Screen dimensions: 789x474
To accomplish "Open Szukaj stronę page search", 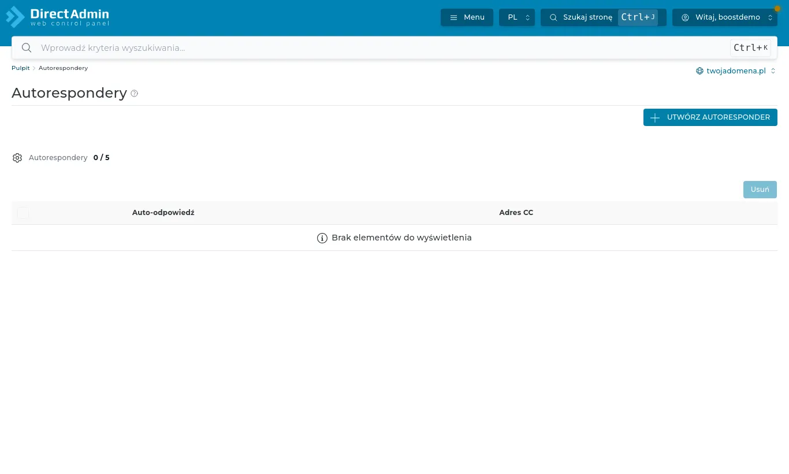I will pyautogui.click(x=604, y=17).
